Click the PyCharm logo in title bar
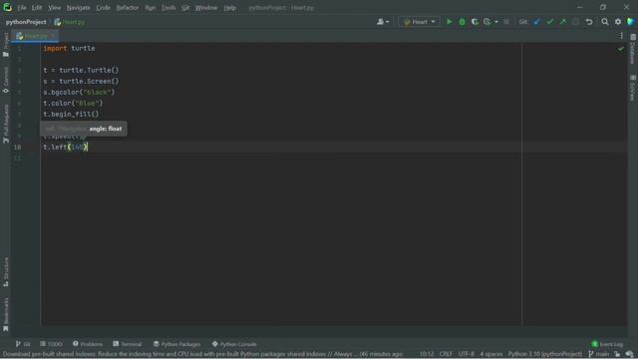This screenshot has height=359, width=638. tap(7, 7)
